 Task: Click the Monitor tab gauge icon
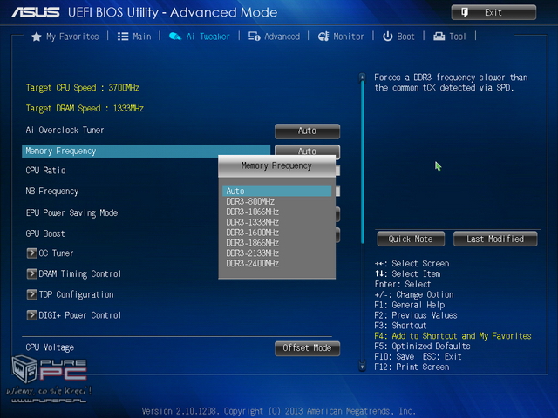pyautogui.click(x=323, y=37)
